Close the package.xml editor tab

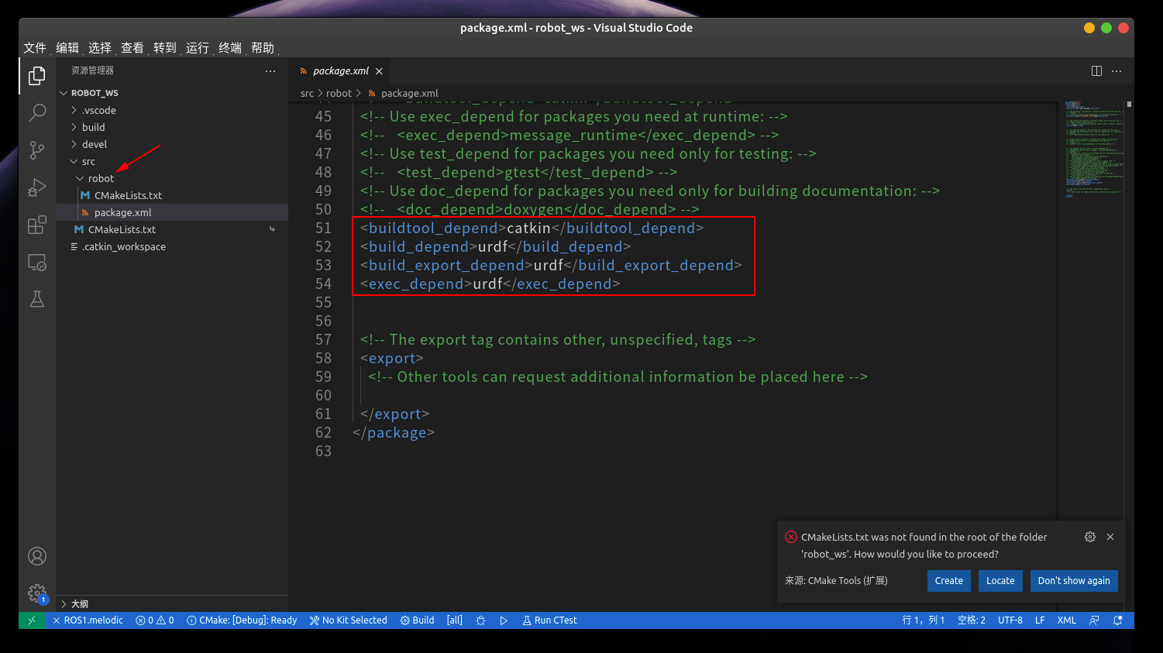(379, 71)
